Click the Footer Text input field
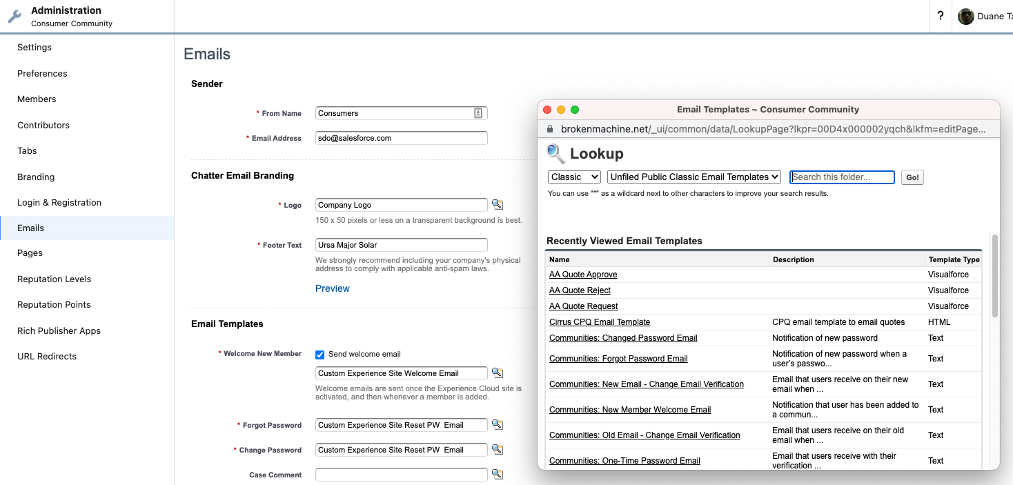The width and height of the screenshot is (1013, 485). point(402,245)
